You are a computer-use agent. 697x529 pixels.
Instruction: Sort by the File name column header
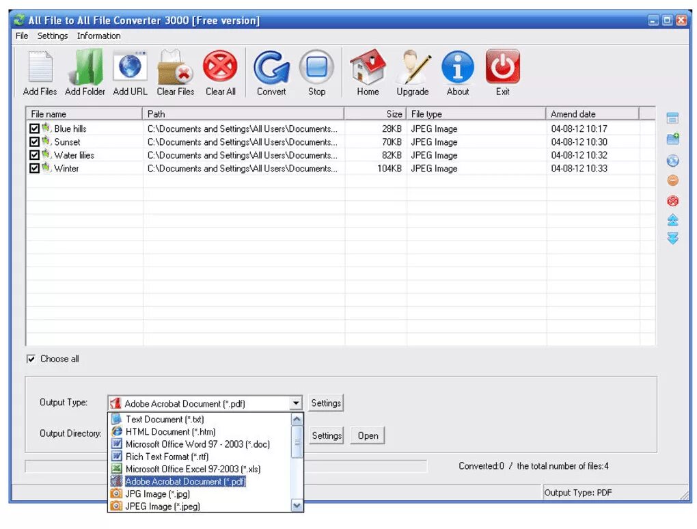click(85, 114)
